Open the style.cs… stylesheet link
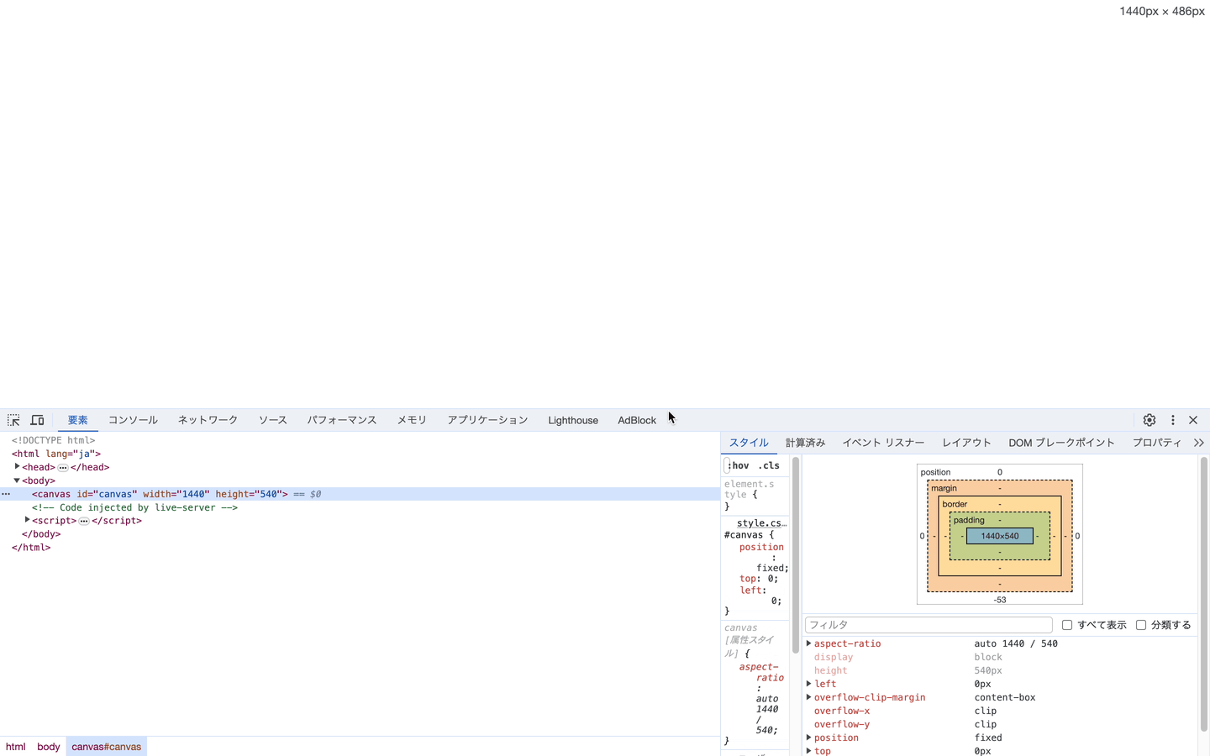The image size is (1210, 756). 761,522
